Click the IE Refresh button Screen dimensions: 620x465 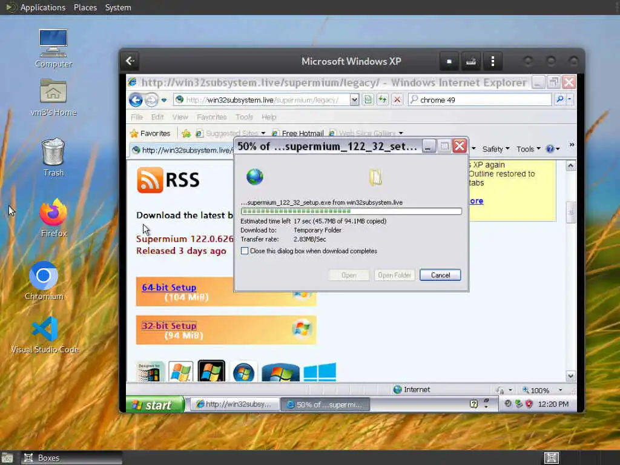point(383,100)
